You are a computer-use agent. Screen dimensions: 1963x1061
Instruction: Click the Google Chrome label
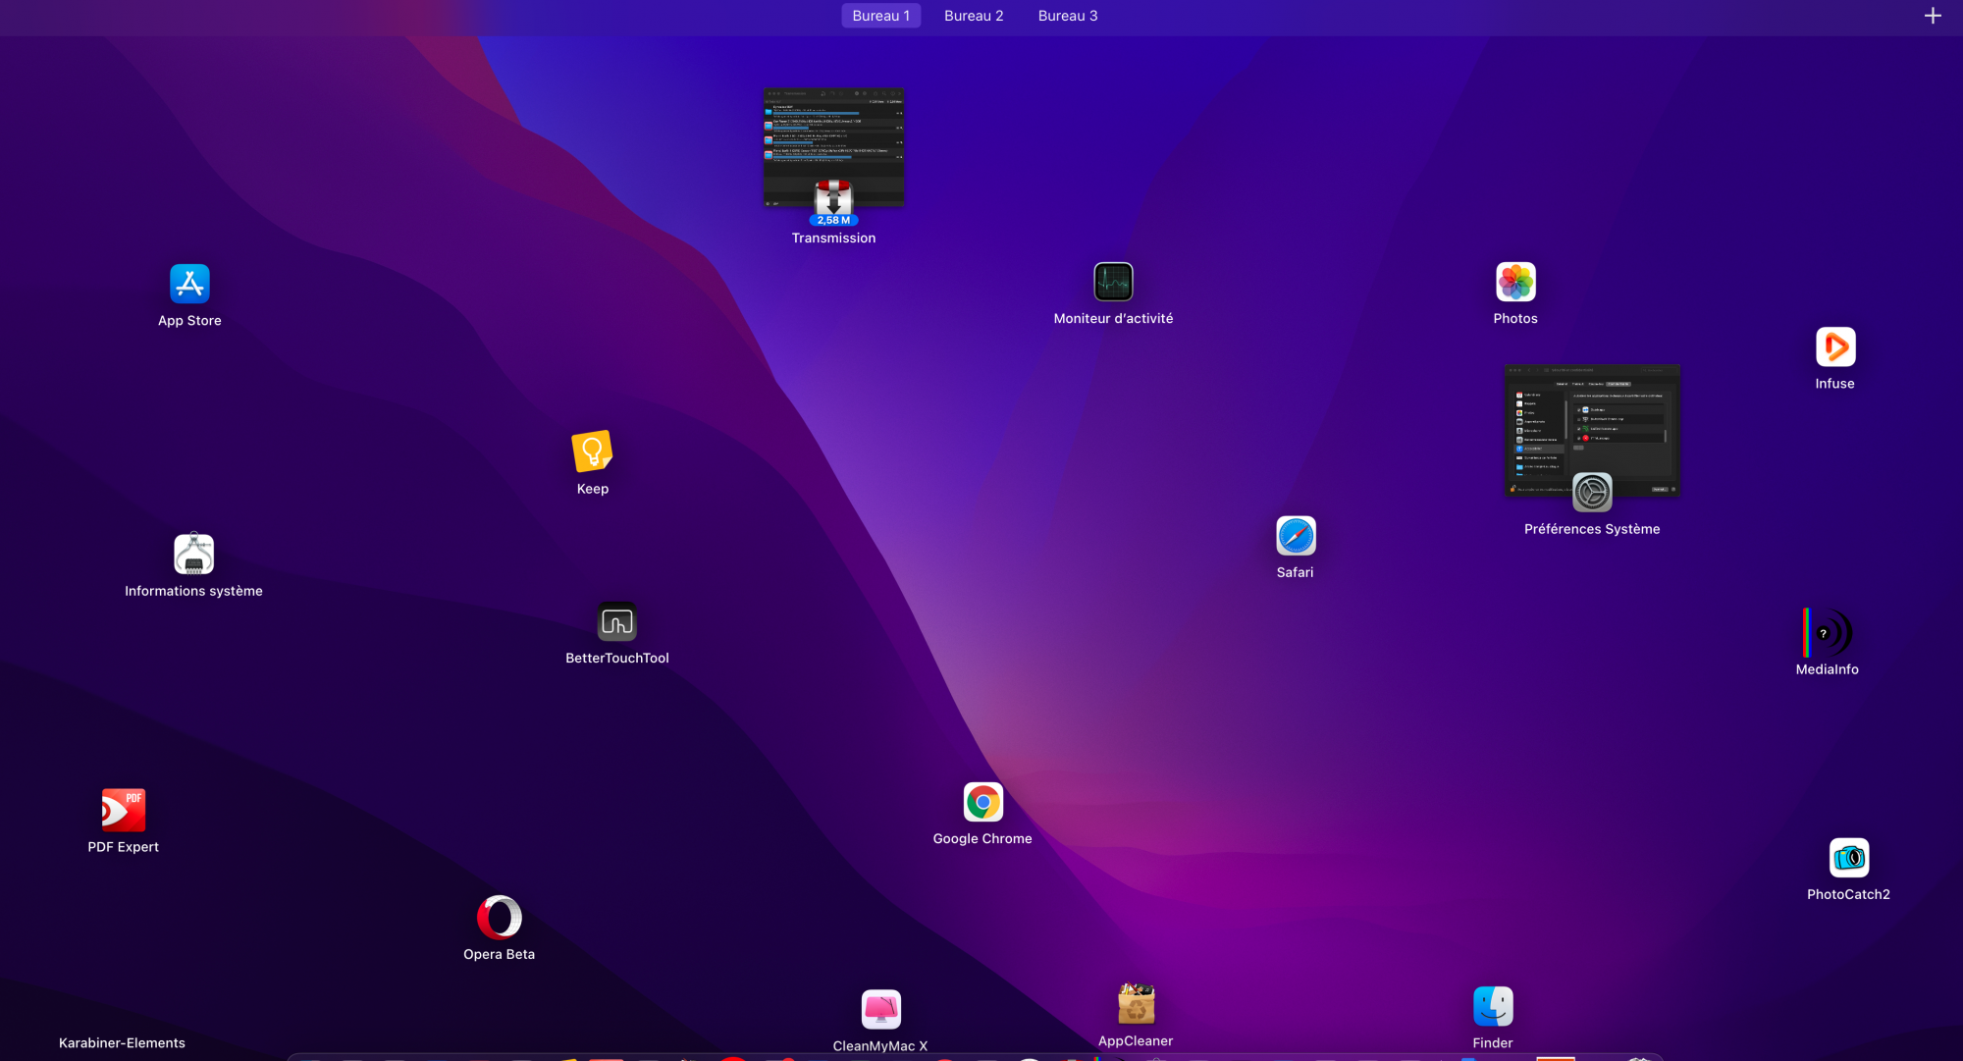(x=982, y=839)
